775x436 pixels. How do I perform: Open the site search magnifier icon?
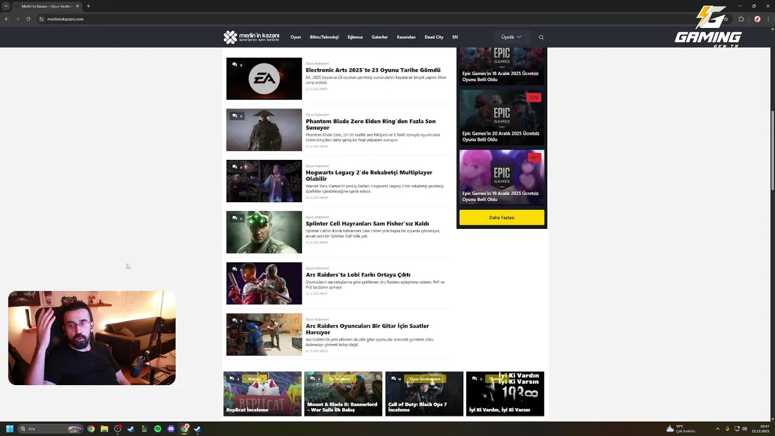(541, 37)
